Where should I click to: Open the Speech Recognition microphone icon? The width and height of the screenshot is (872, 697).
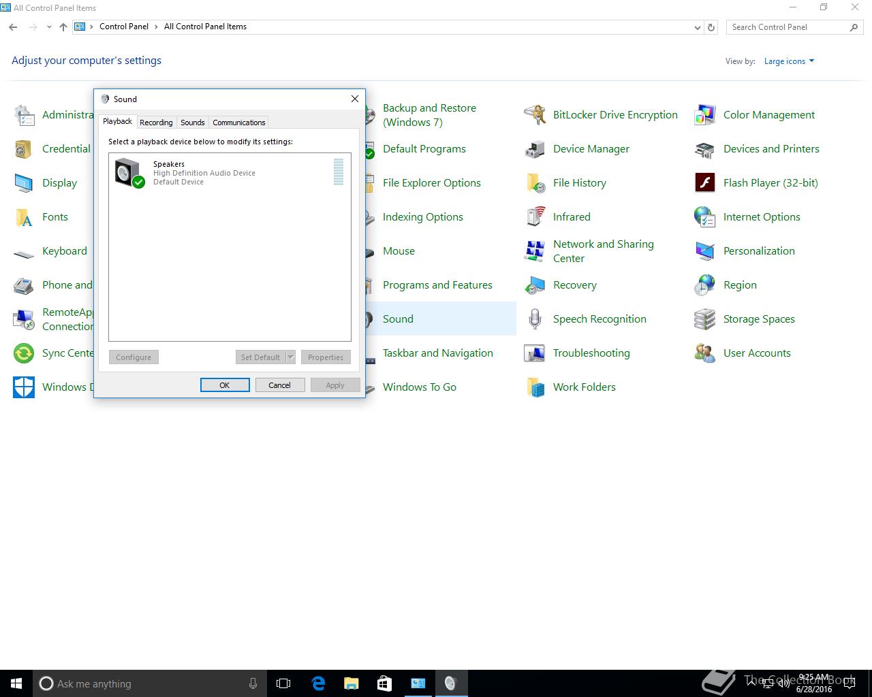(x=535, y=319)
